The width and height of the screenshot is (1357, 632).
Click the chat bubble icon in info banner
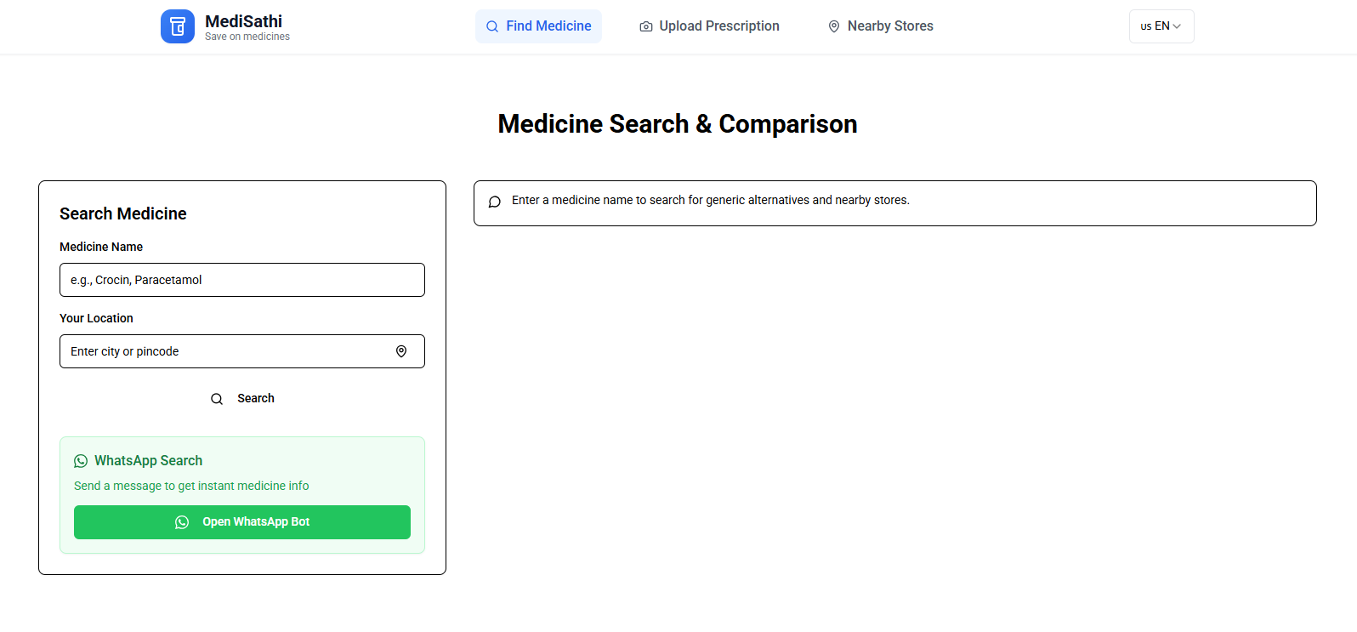point(495,202)
